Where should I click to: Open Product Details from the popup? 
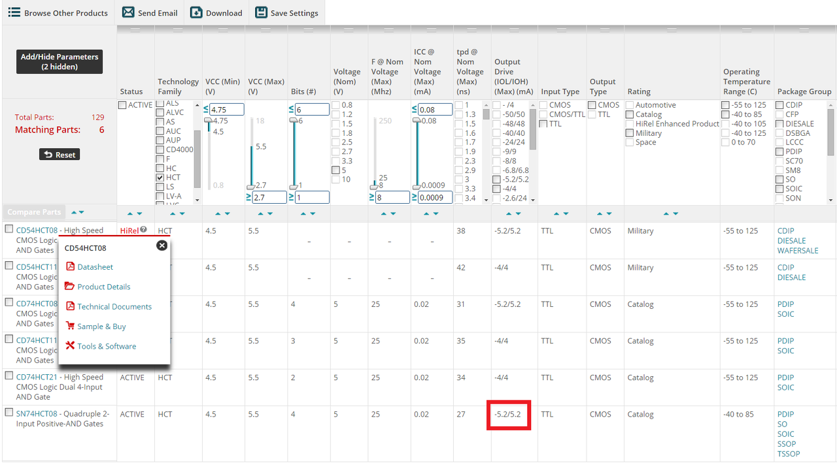click(x=104, y=287)
